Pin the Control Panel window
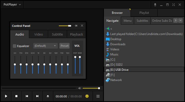Image resolution: width=185 pixels, height=102 pixels. tap(76, 26)
